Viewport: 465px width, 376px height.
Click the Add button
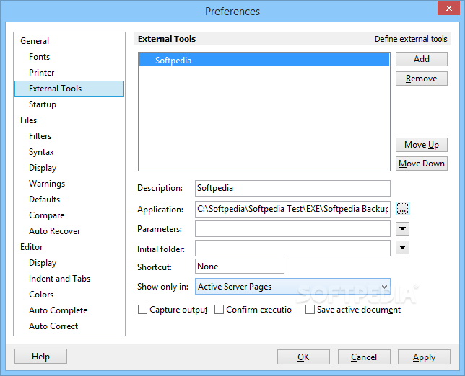click(422, 59)
